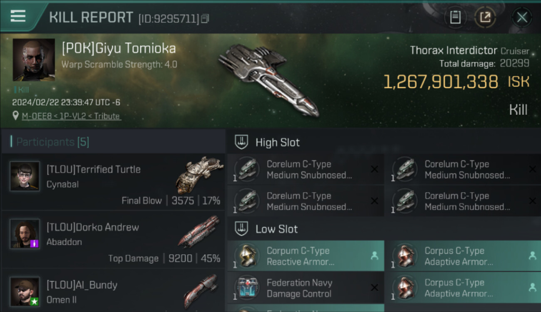Open Terrified Turtle's avatar
The width and height of the screenshot is (541, 312).
pos(25,176)
